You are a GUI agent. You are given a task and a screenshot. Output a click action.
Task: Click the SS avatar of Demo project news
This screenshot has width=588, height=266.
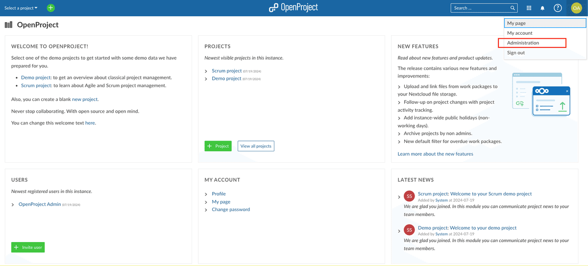pos(409,230)
